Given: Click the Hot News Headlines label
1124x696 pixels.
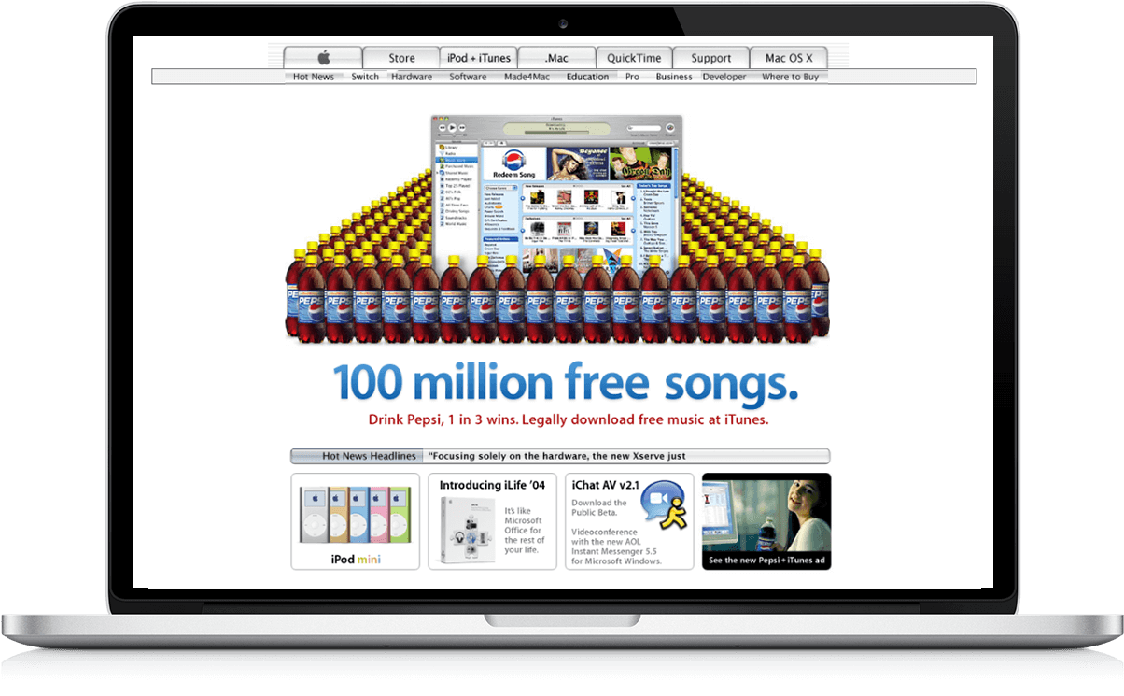Looking at the screenshot, I should 370,456.
